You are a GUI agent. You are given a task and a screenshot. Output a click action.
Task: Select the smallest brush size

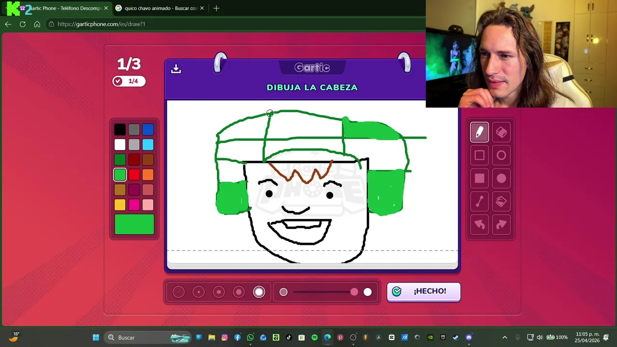tap(178, 292)
